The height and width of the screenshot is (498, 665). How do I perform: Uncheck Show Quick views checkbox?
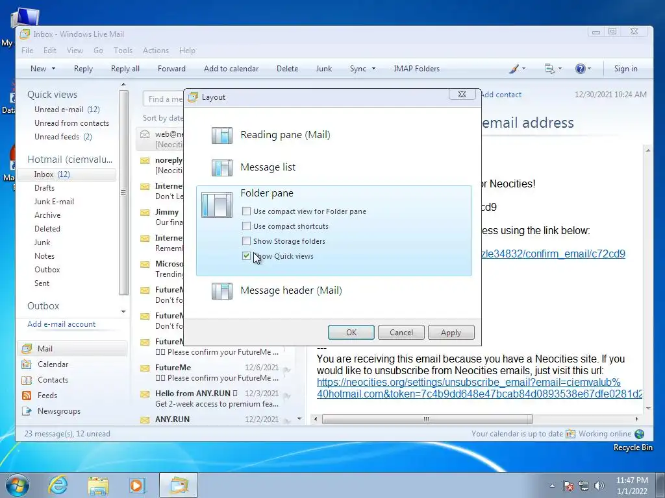point(246,255)
